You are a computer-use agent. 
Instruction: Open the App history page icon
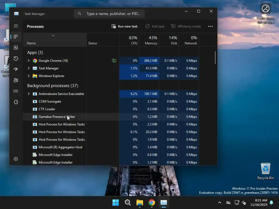[x=16, y=59]
